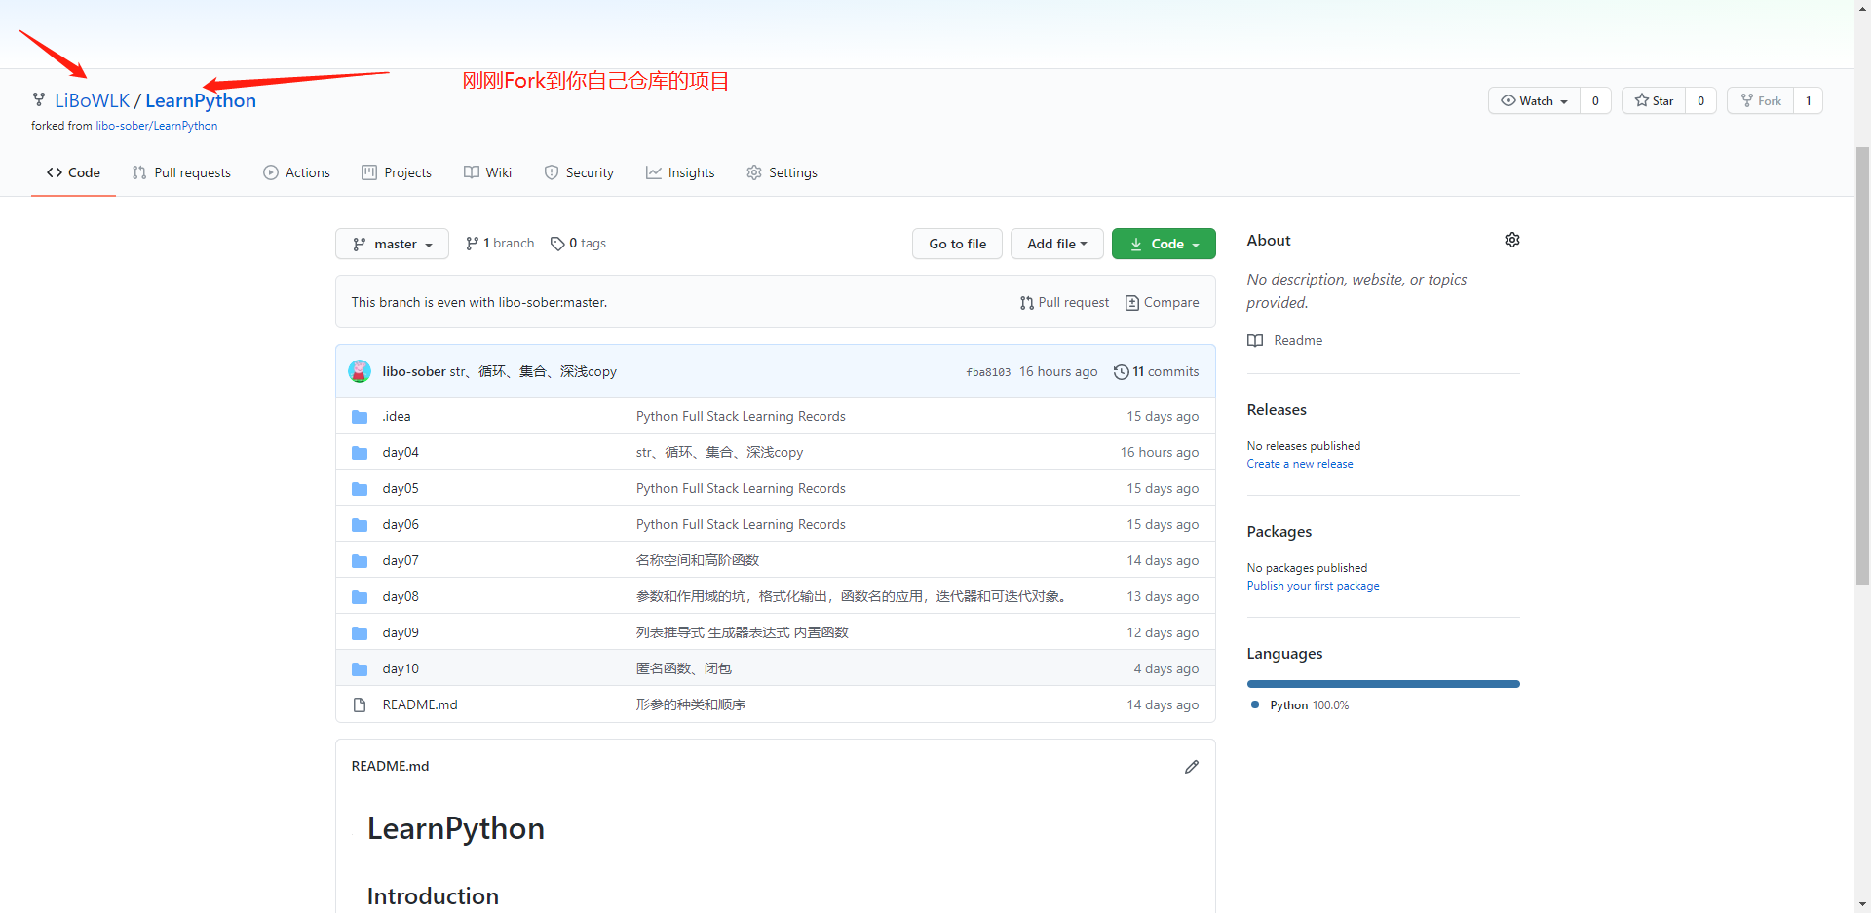Open the README.md file
The image size is (1871, 913).
click(420, 704)
